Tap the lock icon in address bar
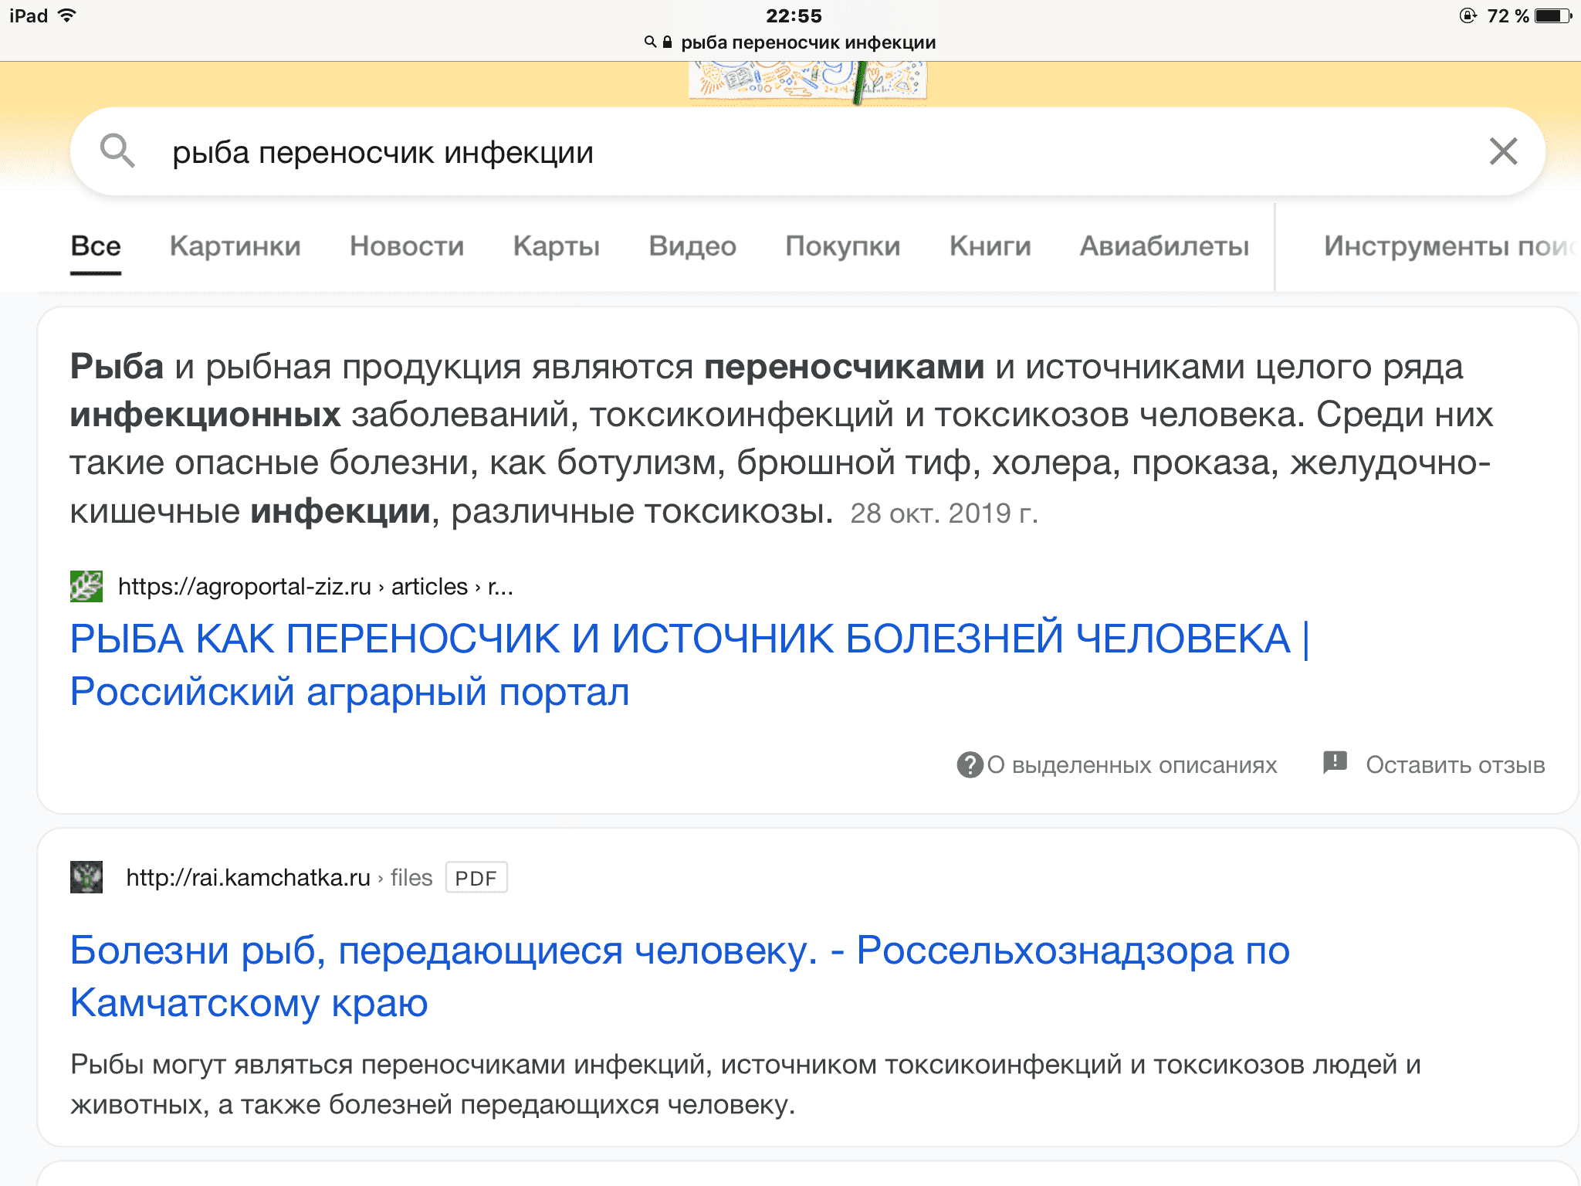 pyautogui.click(x=668, y=42)
